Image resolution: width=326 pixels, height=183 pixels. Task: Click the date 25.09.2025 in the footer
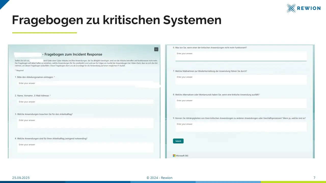click(21, 178)
